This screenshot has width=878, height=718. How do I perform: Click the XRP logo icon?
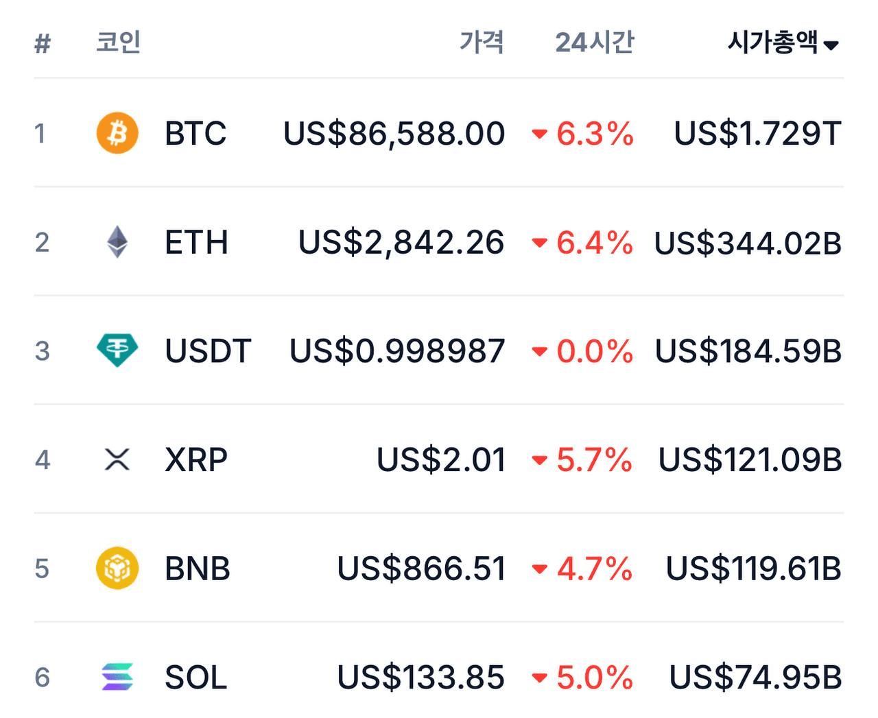pyautogui.click(x=117, y=459)
